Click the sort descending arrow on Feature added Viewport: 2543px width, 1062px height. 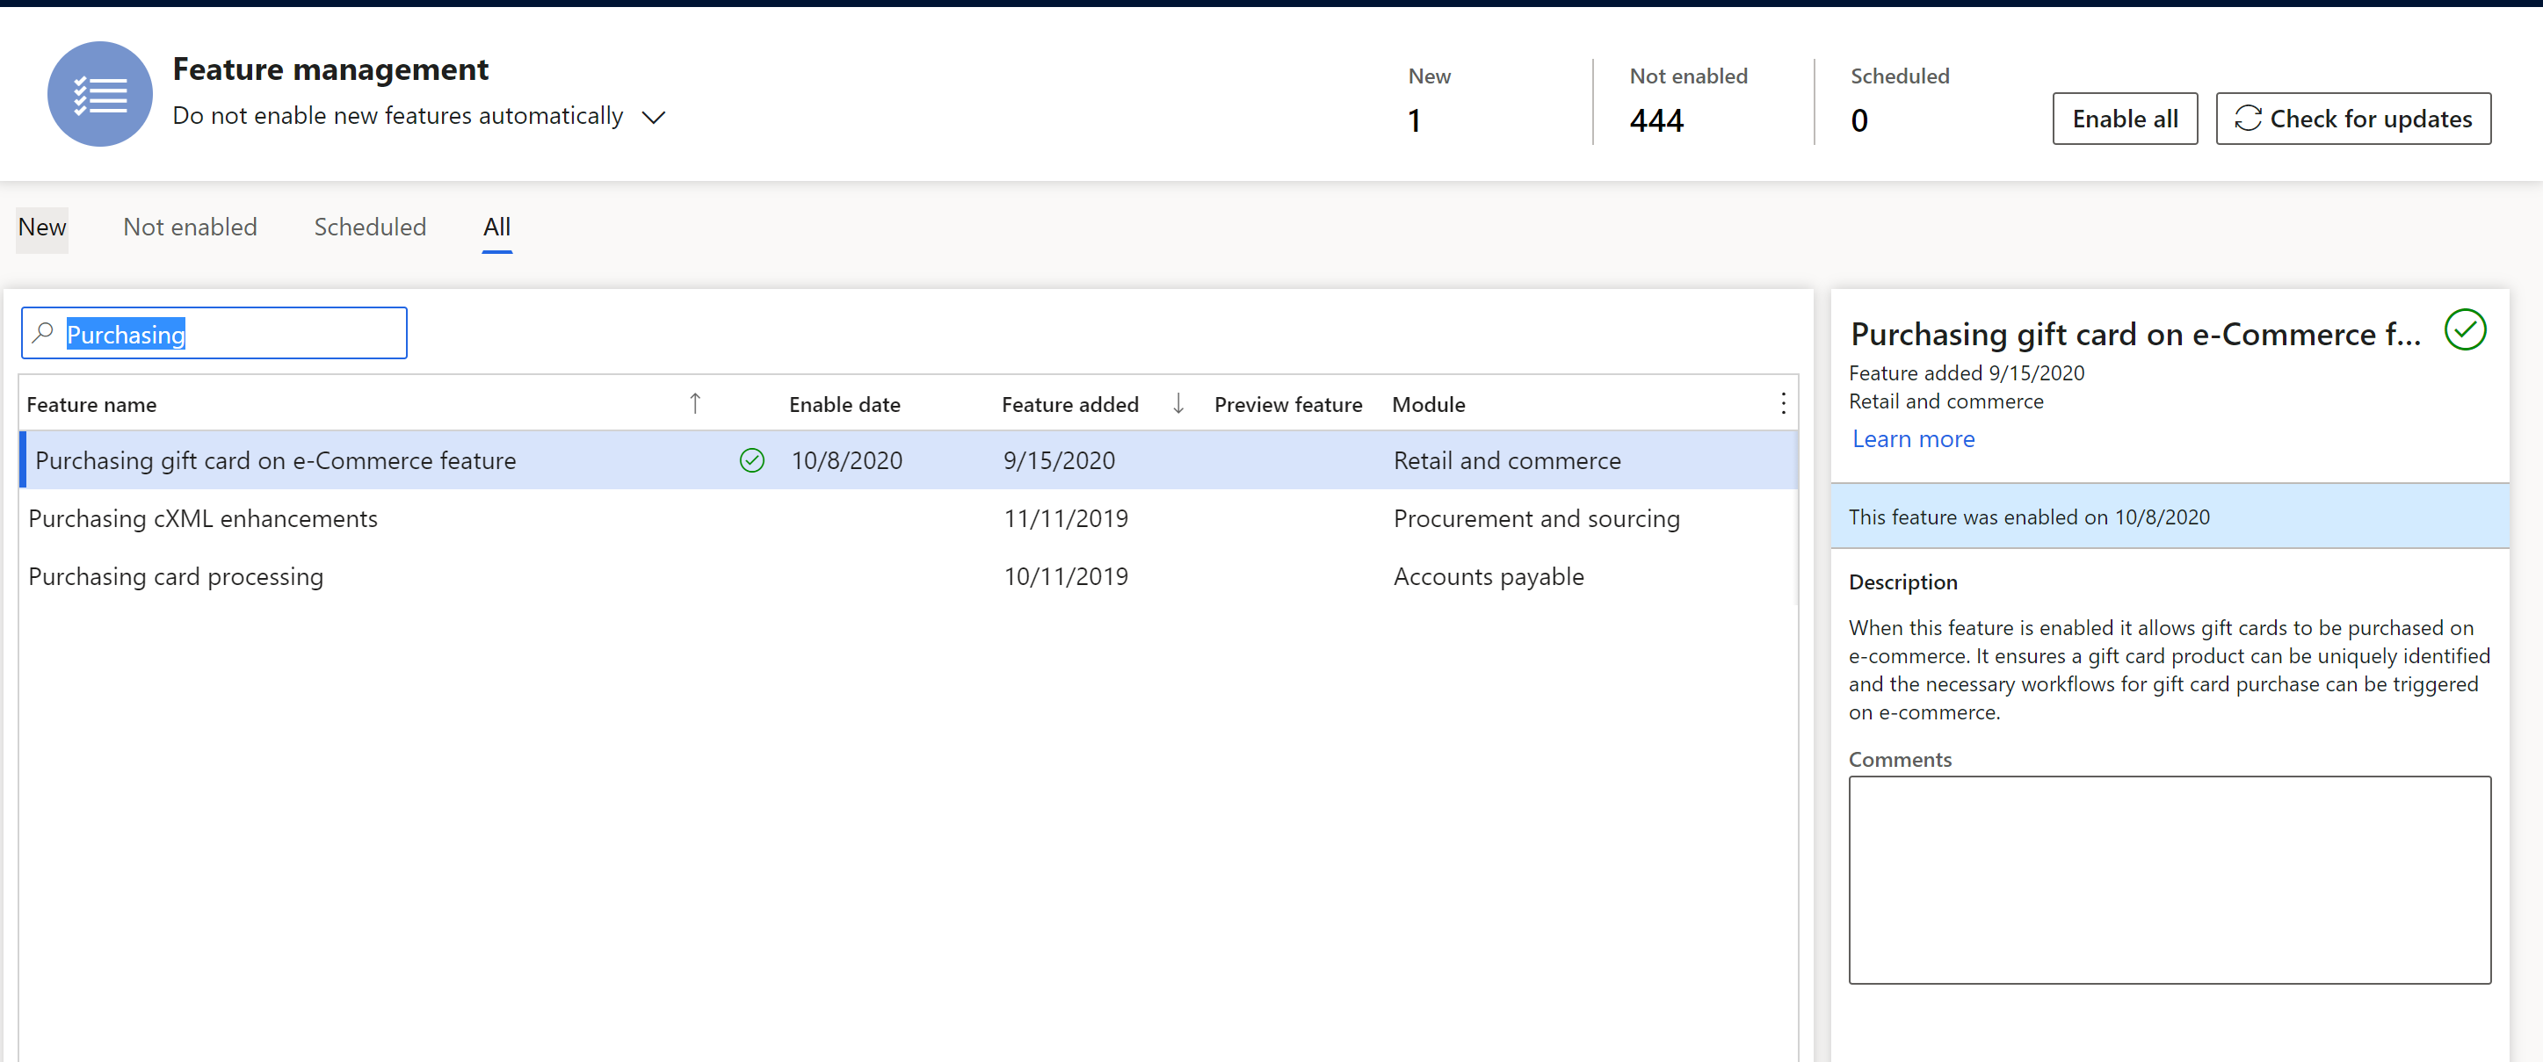click(1181, 404)
